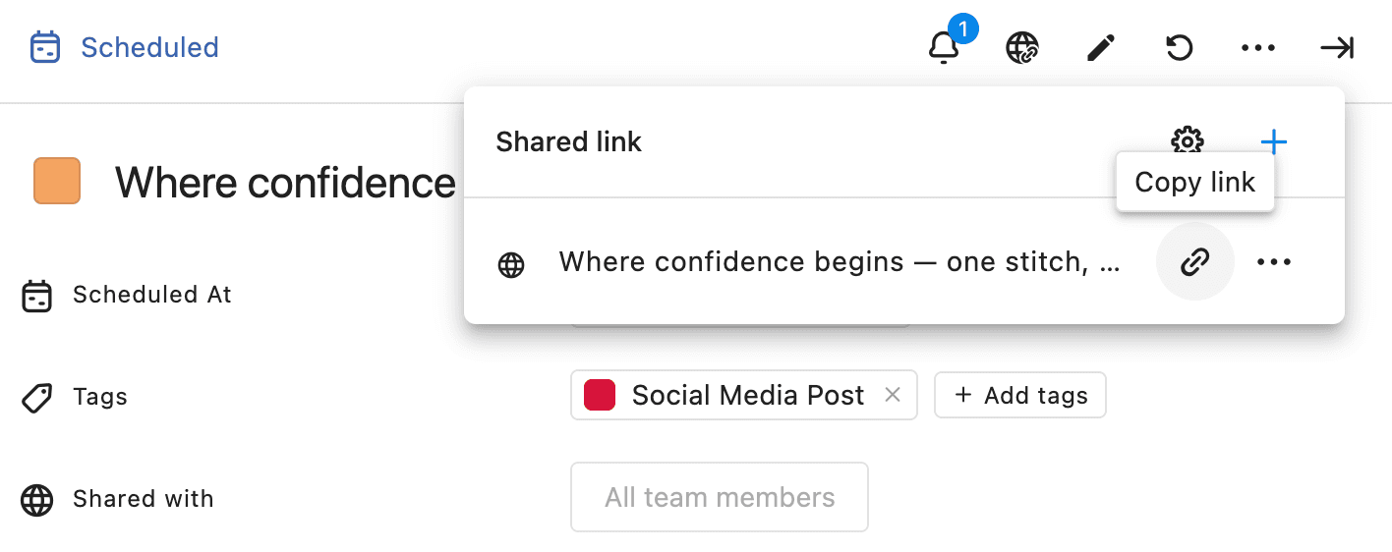Open the top toolbar more options menu
Image resolution: width=1392 pixels, height=552 pixels.
click(1258, 47)
